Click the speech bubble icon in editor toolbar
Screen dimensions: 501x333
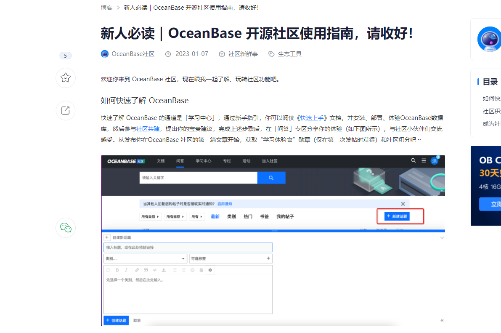click(108, 270)
